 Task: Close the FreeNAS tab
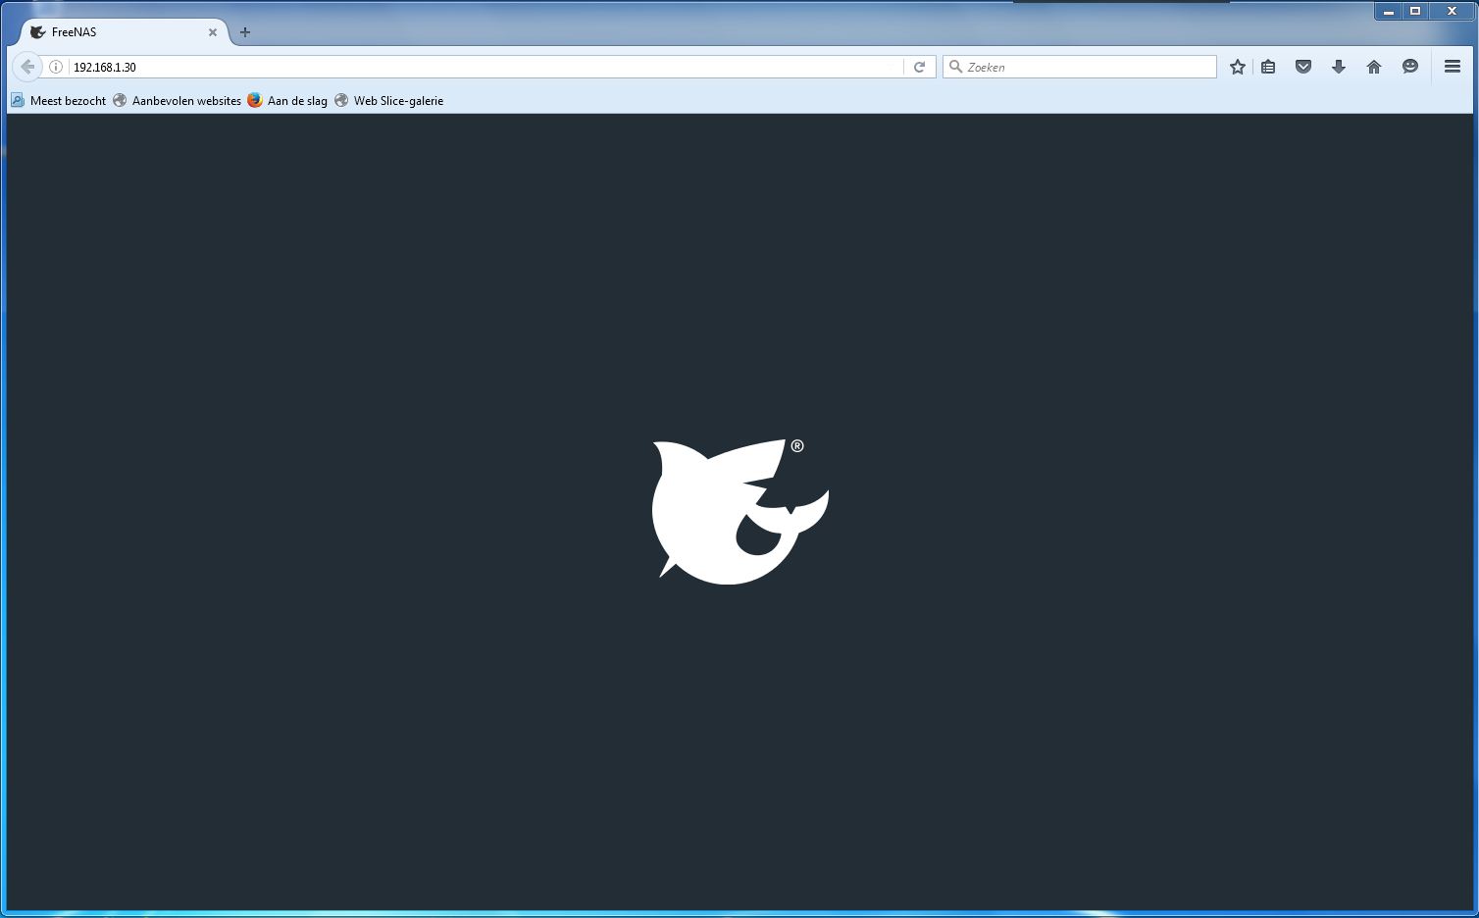tap(213, 32)
